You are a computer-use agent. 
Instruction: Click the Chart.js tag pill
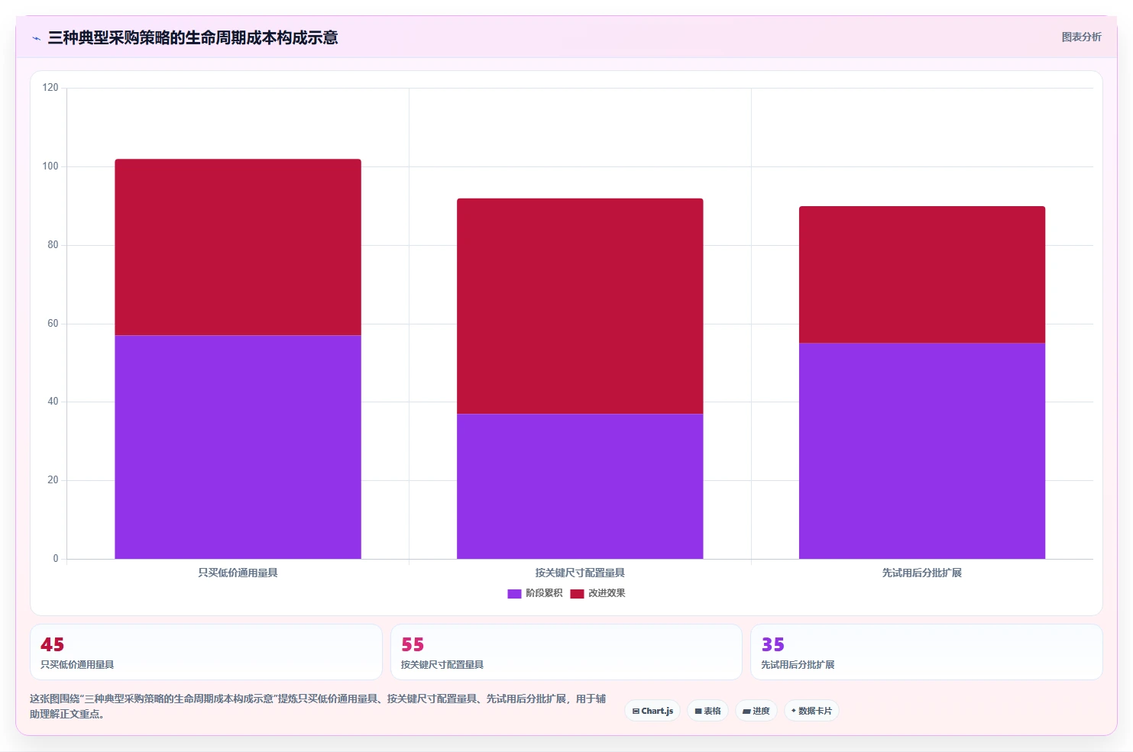(652, 711)
